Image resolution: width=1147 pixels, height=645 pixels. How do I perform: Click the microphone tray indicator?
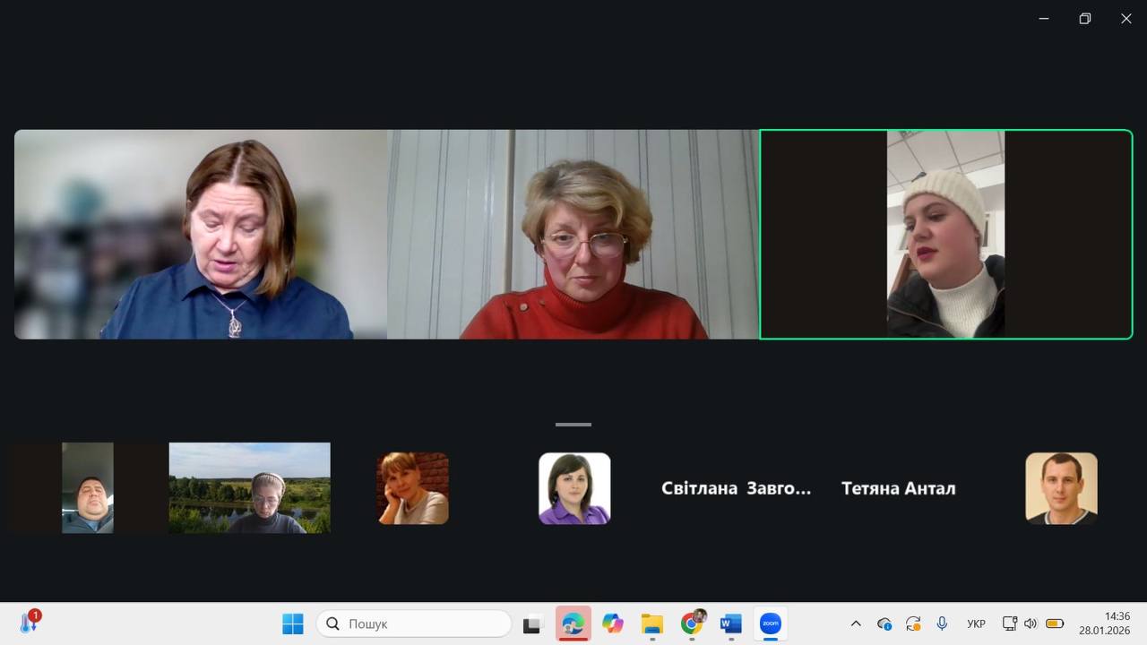point(942,623)
